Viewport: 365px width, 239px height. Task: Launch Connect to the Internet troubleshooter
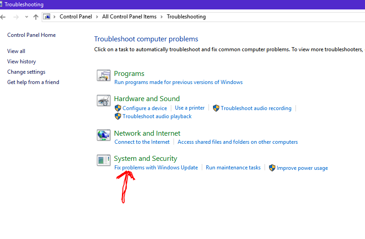click(x=142, y=142)
